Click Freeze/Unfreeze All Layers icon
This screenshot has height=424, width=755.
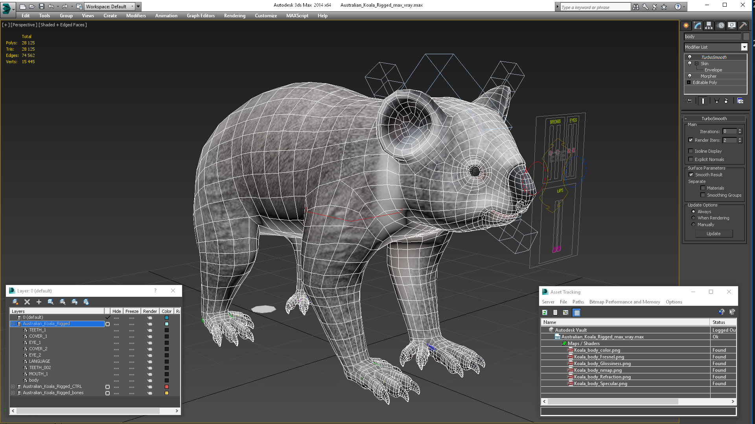tap(86, 302)
